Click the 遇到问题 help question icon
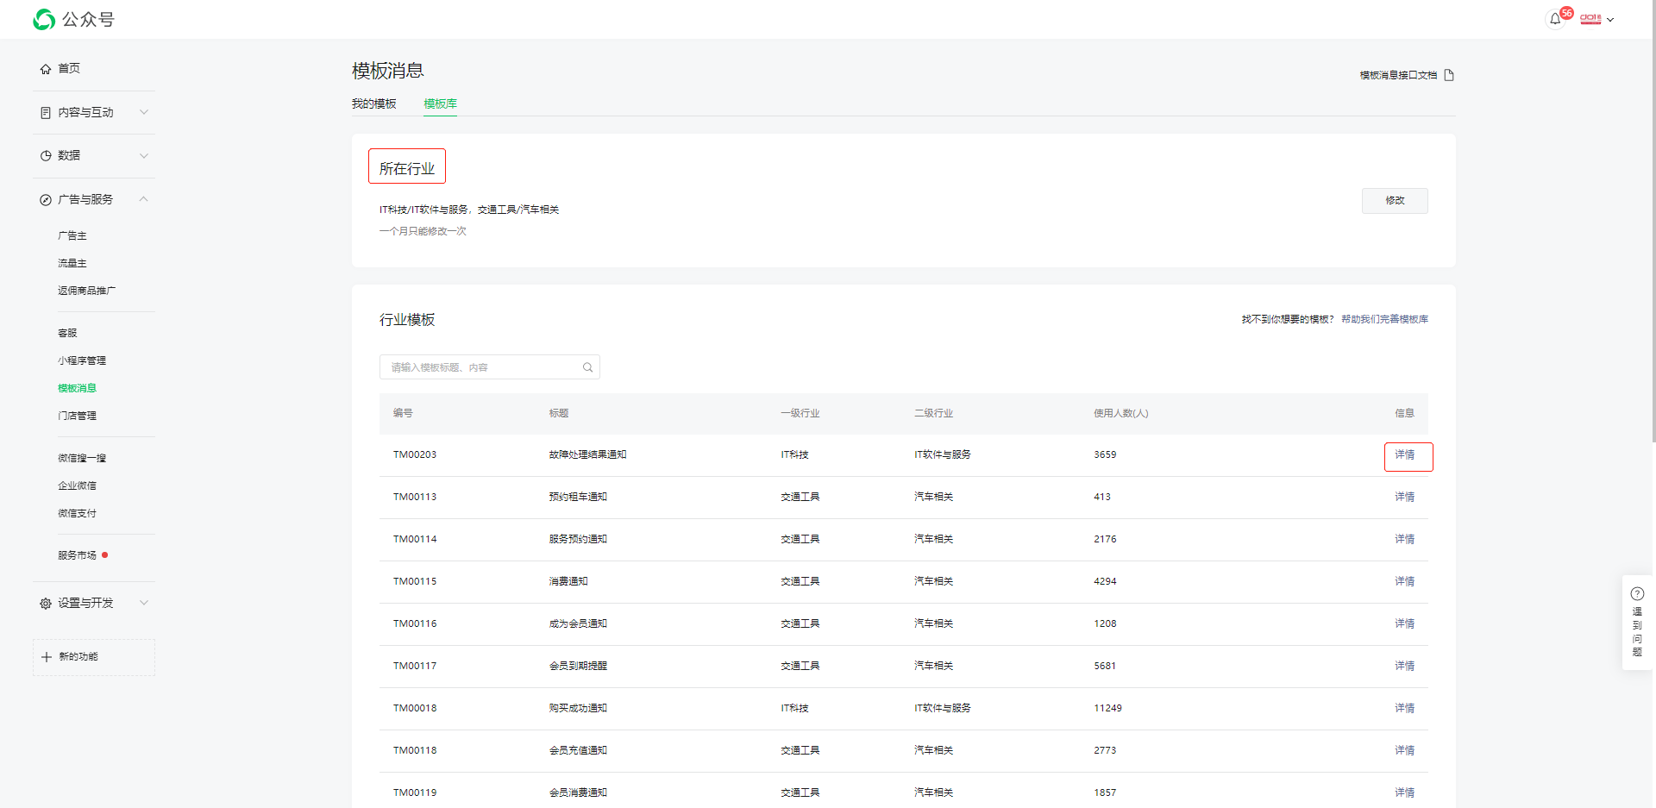Image resolution: width=1656 pixels, height=808 pixels. click(1637, 593)
